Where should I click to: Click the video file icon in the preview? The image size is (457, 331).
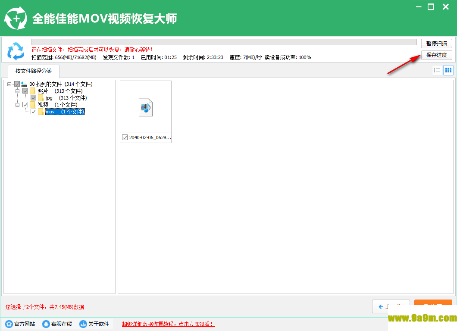click(146, 107)
